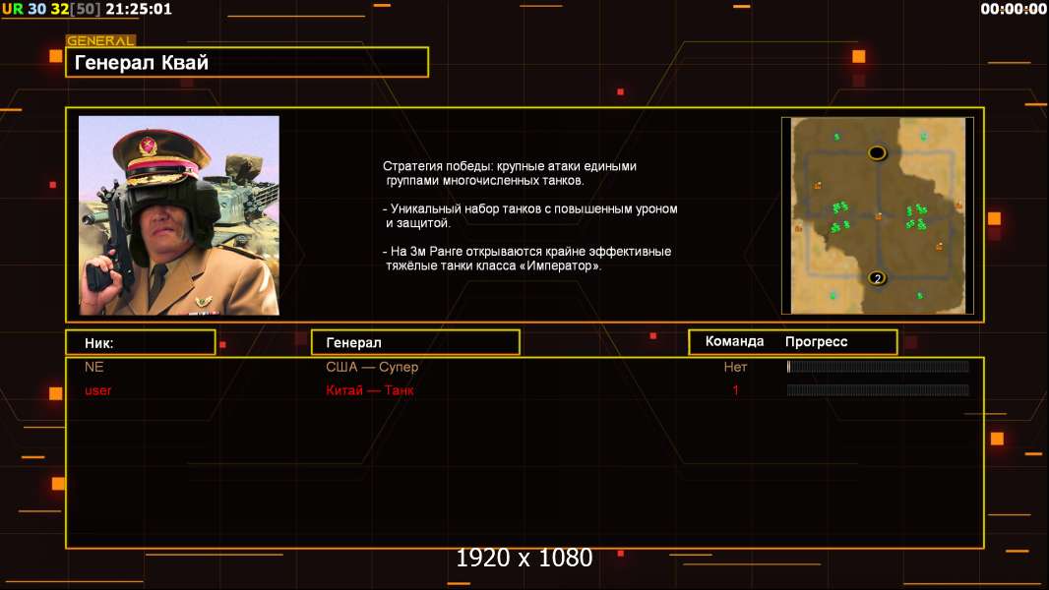Click the 00:00:00 timer at top right
The height and width of the screenshot is (590, 1049).
[1014, 9]
